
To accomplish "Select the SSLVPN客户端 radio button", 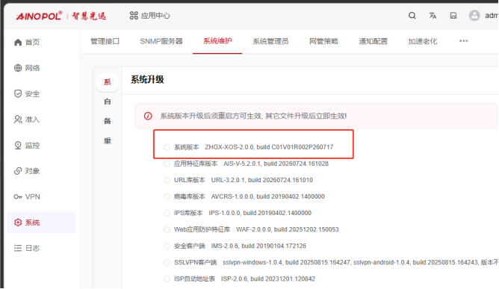I will (x=167, y=263).
